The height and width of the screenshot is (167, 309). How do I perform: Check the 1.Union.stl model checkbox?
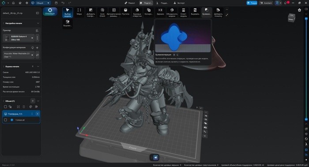coord(5,120)
